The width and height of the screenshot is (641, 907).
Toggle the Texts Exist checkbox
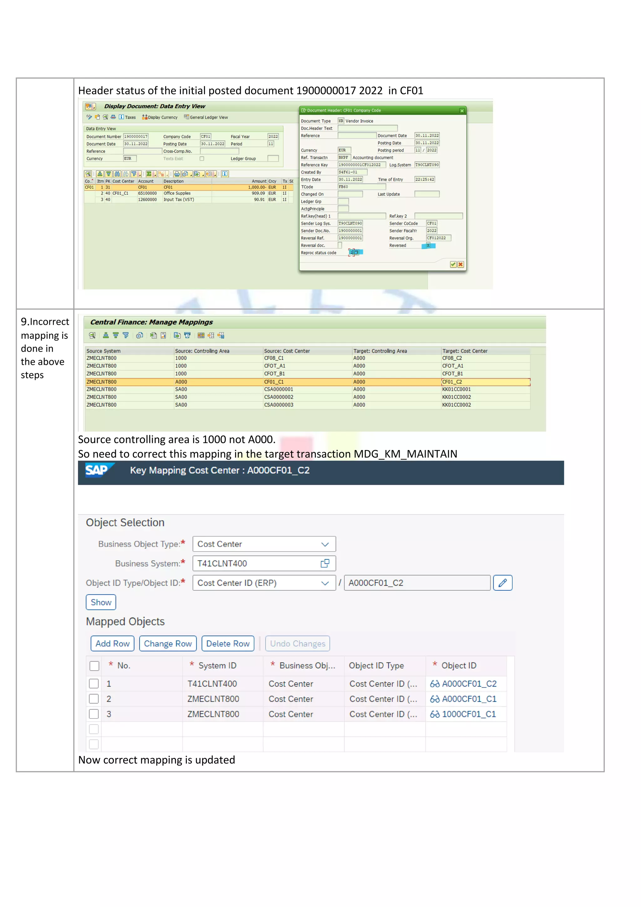point(202,158)
